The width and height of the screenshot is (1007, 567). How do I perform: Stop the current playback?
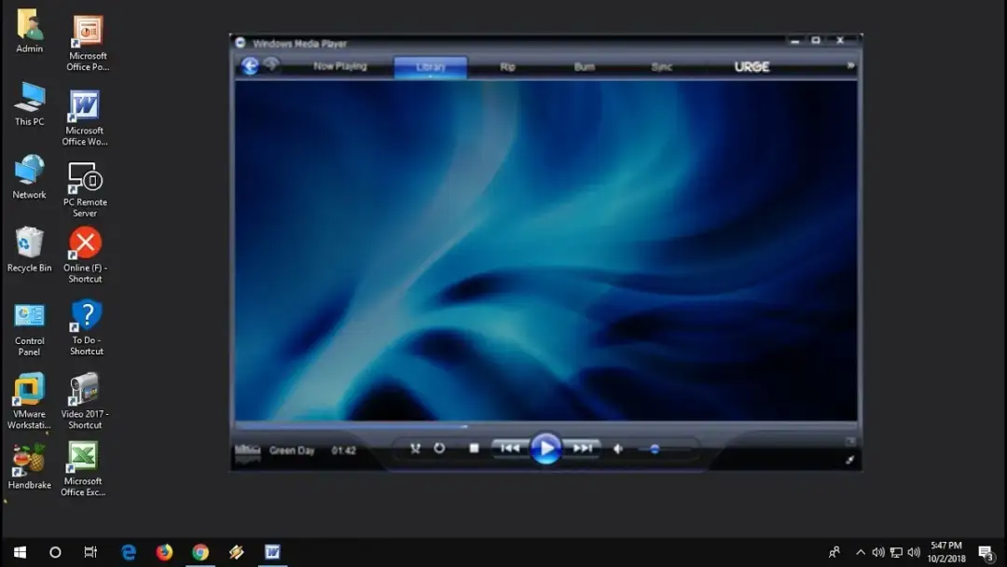pos(474,449)
